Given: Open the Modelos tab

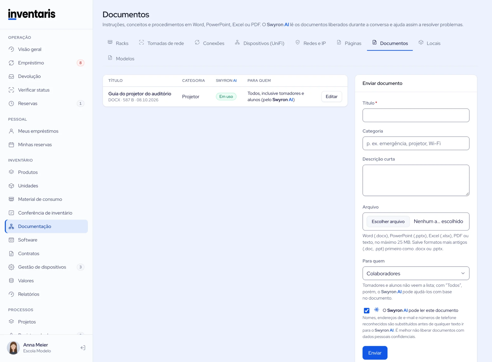Looking at the screenshot, I should (121, 58).
